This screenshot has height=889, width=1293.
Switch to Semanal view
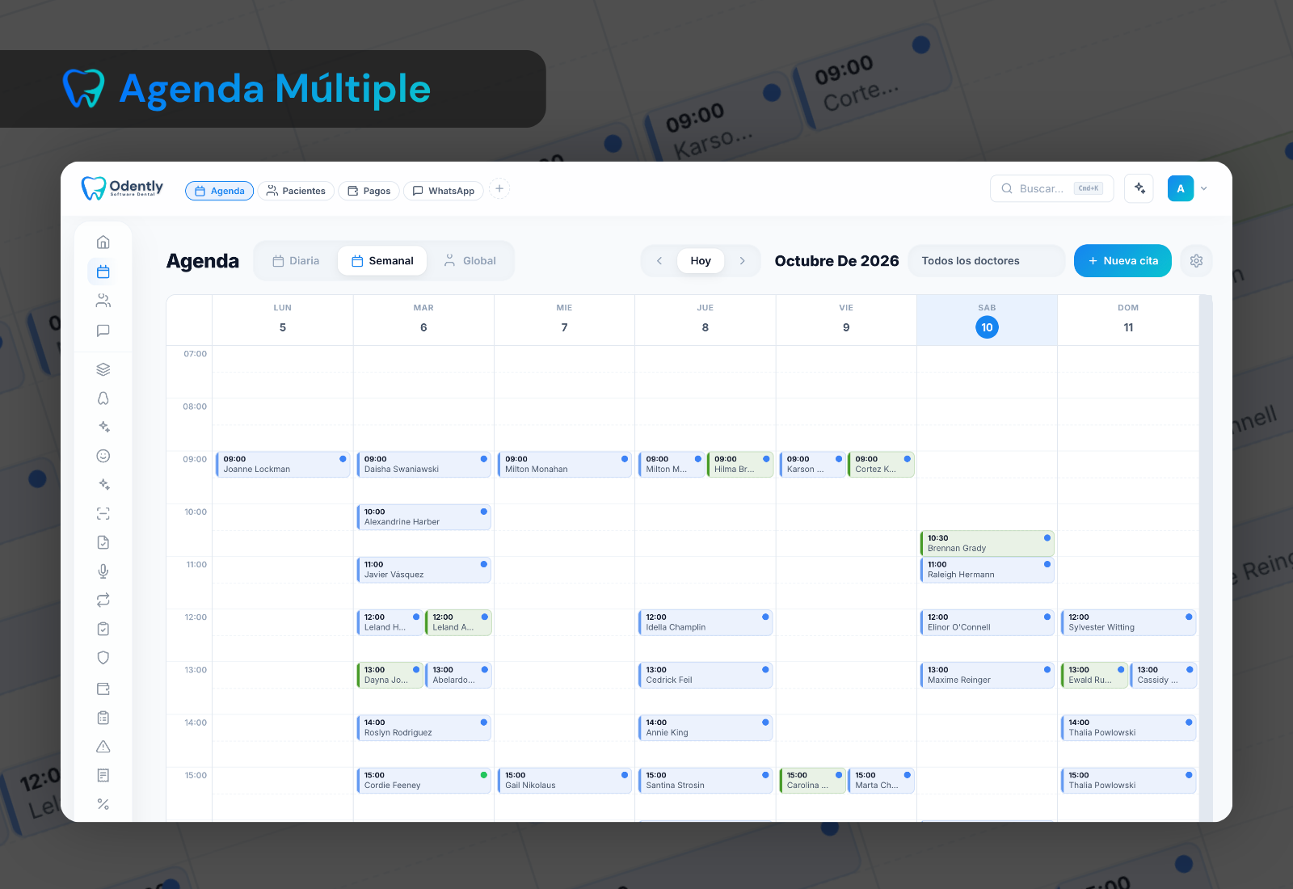[x=382, y=261]
